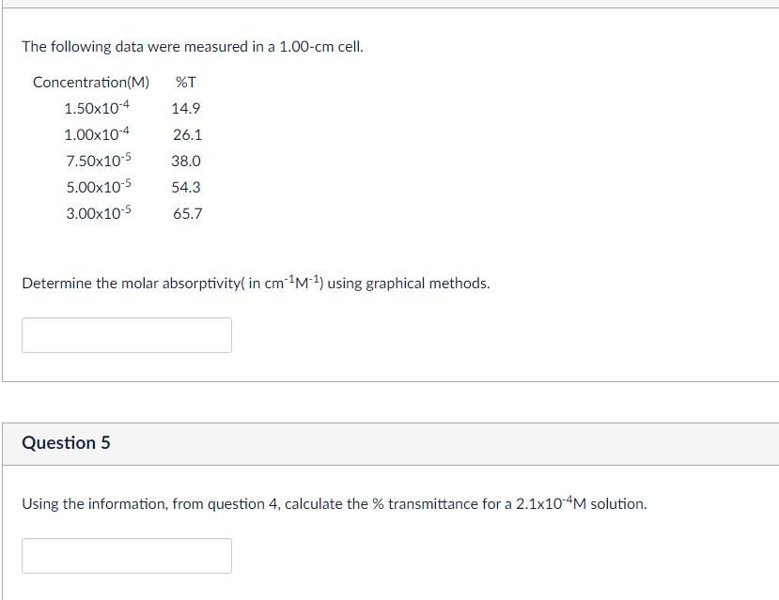Click the molar absorptivity question text

pos(256,281)
